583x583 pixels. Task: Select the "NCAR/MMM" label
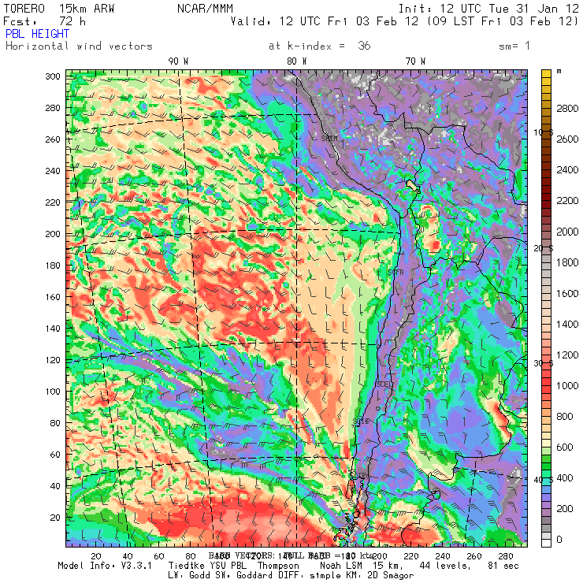pos(205,9)
